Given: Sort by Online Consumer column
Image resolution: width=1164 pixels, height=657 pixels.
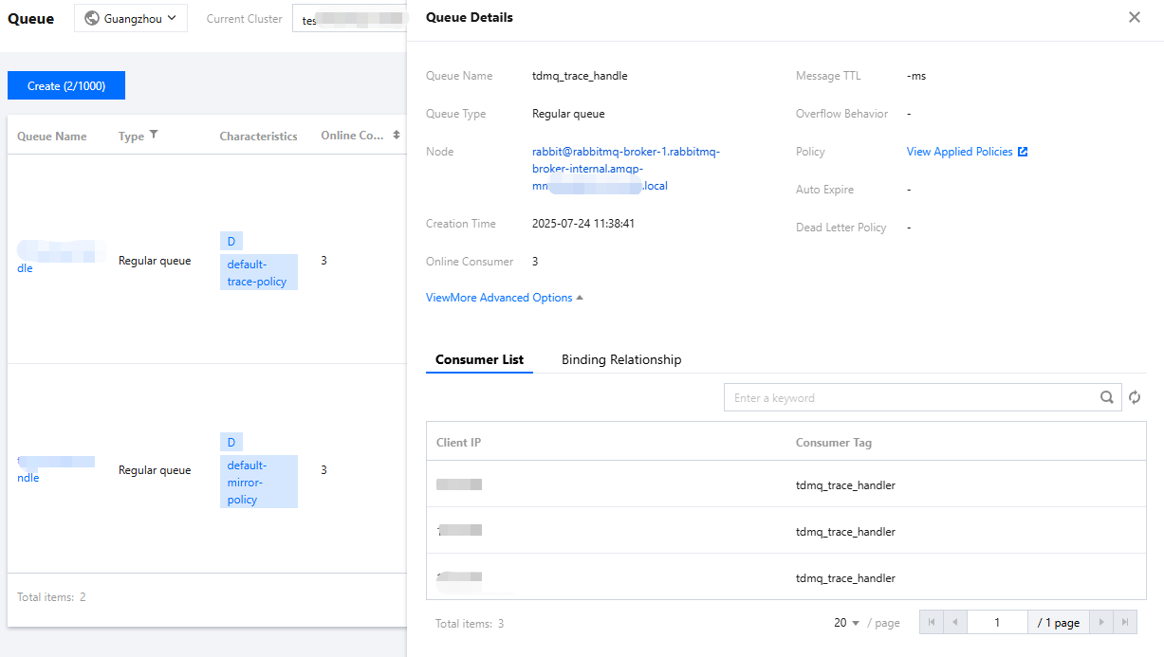Looking at the screenshot, I should (397, 136).
